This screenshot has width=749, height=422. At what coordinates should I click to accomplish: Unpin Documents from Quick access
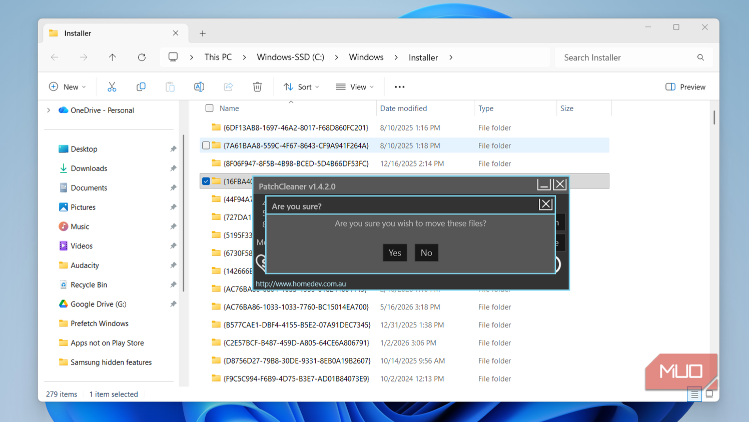173,188
